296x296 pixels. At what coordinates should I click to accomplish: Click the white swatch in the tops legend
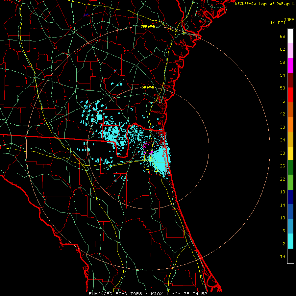pos(290,36)
